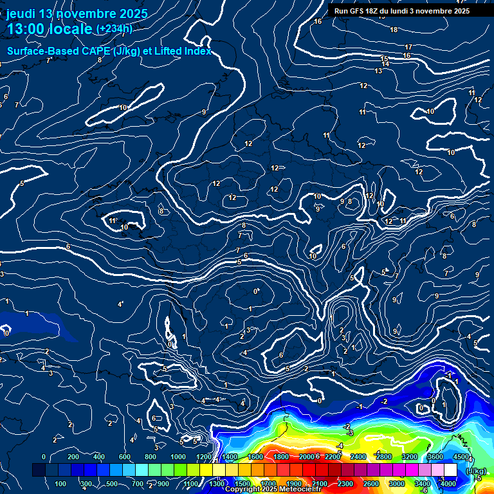Click the '1000' legend label
Image resolution: width=494 pixels, height=494 pixels.
tap(178, 457)
